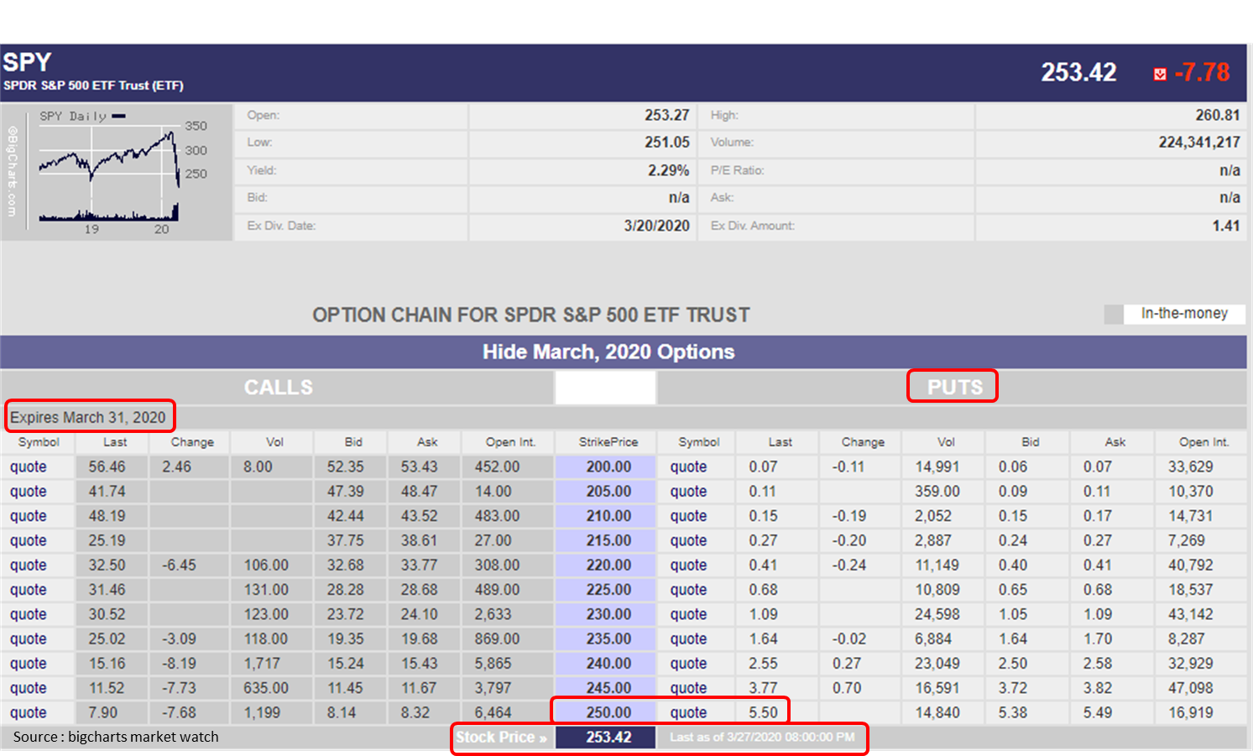Click the OPTION CHAIN FOR SPDR S&P 500 ETF TRUST heading

point(531,315)
